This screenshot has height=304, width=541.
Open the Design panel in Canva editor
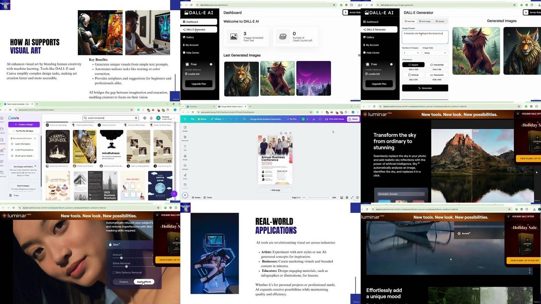click(185, 129)
